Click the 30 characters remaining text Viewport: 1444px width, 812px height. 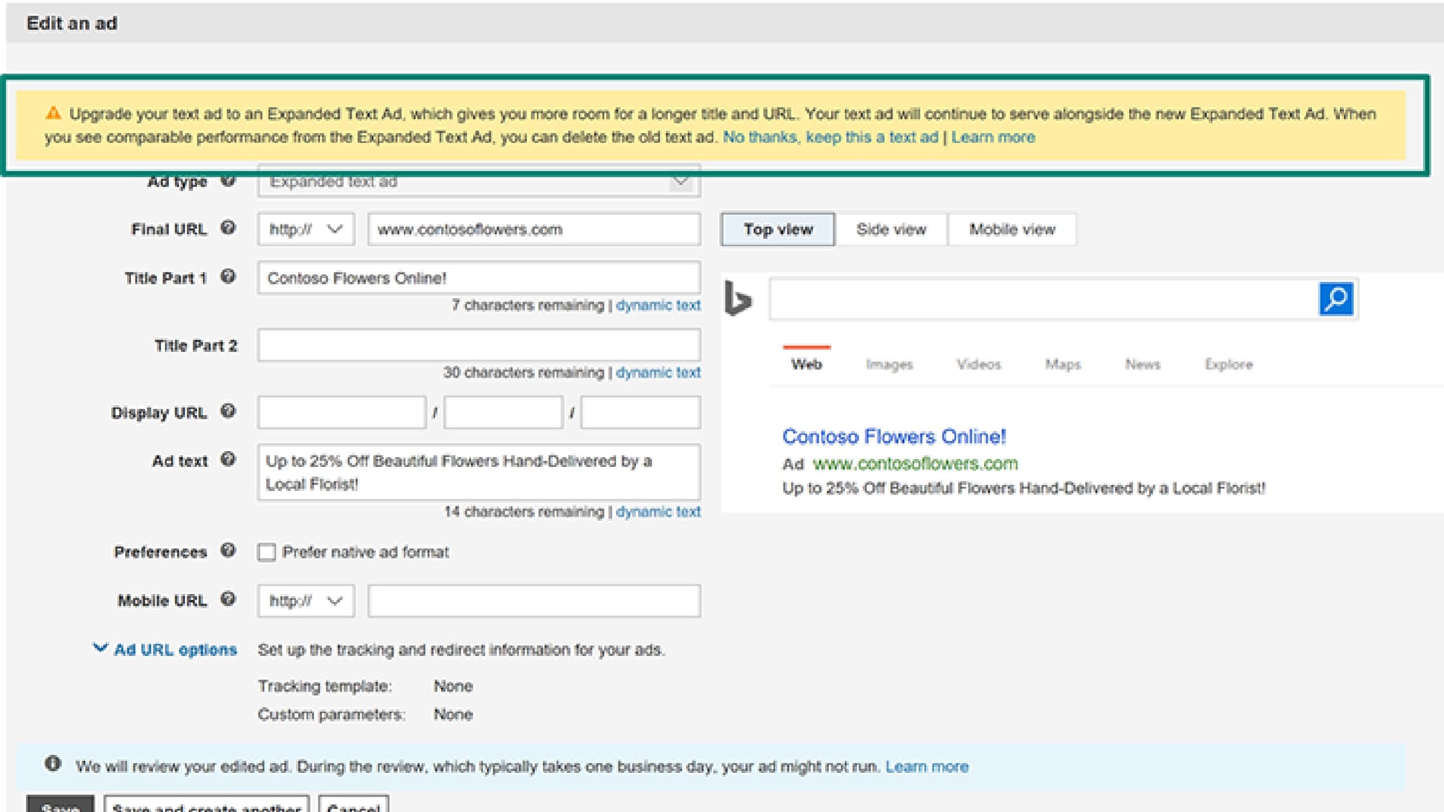point(523,372)
